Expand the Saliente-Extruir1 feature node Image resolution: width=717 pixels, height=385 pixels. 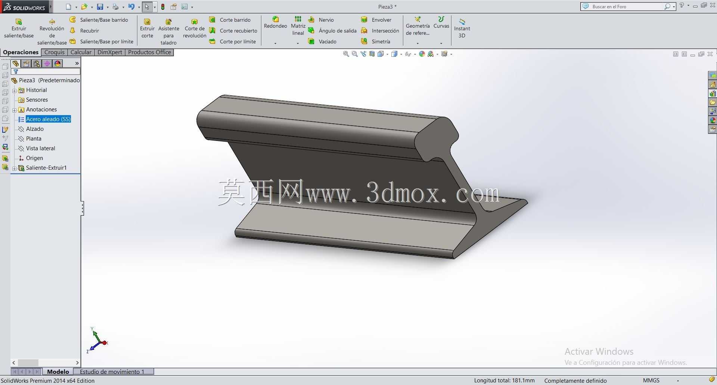tap(14, 168)
